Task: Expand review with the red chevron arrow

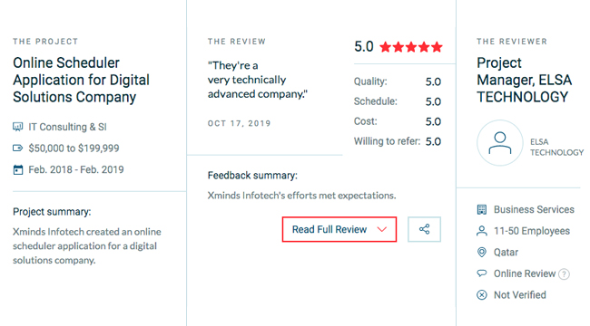Action: tap(382, 229)
